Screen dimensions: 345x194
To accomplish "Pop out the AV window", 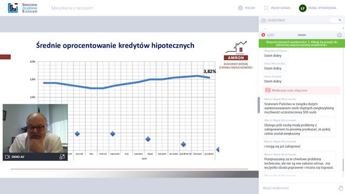I will [62, 157].
